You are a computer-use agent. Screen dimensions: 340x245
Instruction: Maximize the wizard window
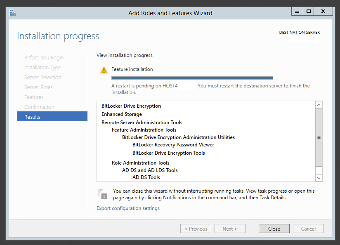tap(308, 12)
